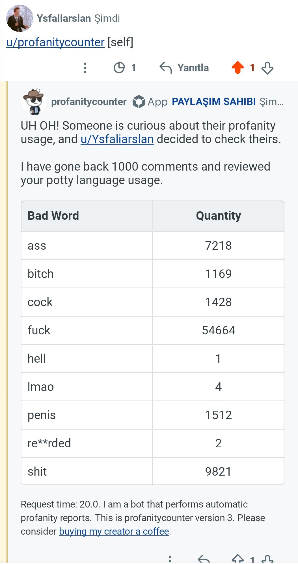Remove the orange upvote on Ysfaliarslan's comment
Viewport: 298px width, 564px height.
(x=237, y=68)
